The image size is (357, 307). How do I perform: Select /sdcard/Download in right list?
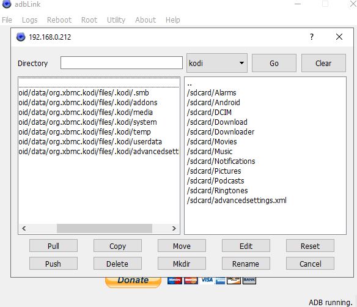point(265,122)
